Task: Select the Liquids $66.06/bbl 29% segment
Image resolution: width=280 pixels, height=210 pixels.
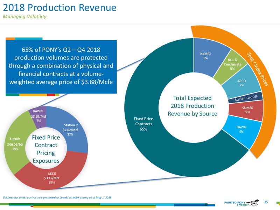Action: (15, 144)
